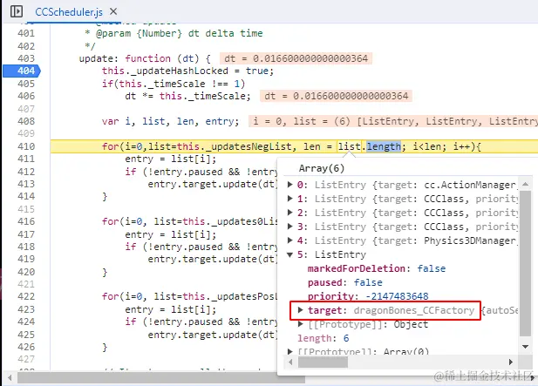This screenshot has height=386, width=538.
Task: Click the popup horizontal scroll left arrow
Action: pyautogui.click(x=290, y=362)
